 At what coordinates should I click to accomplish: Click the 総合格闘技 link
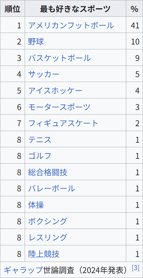pyautogui.click(x=48, y=172)
